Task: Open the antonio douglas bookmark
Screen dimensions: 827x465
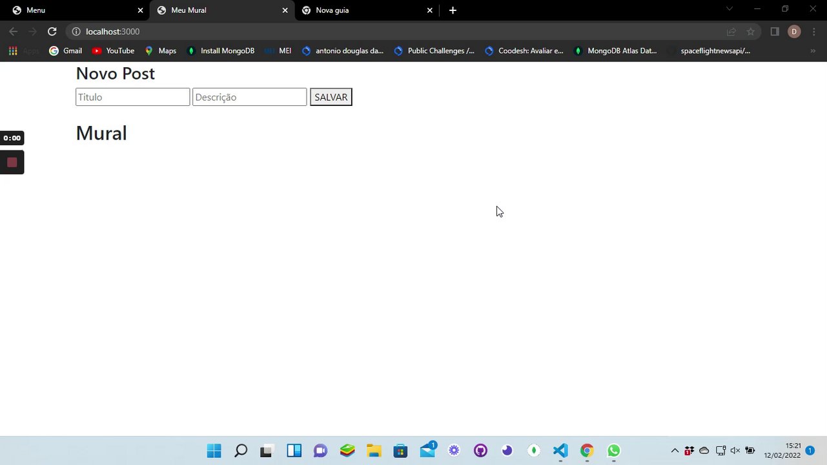Action: point(343,50)
